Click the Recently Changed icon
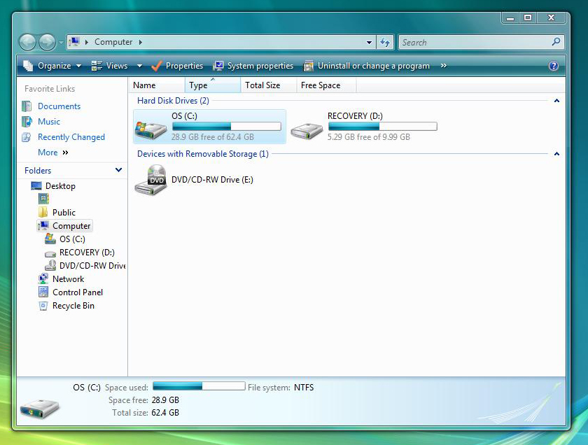This screenshot has width=588, height=445. tap(27, 137)
